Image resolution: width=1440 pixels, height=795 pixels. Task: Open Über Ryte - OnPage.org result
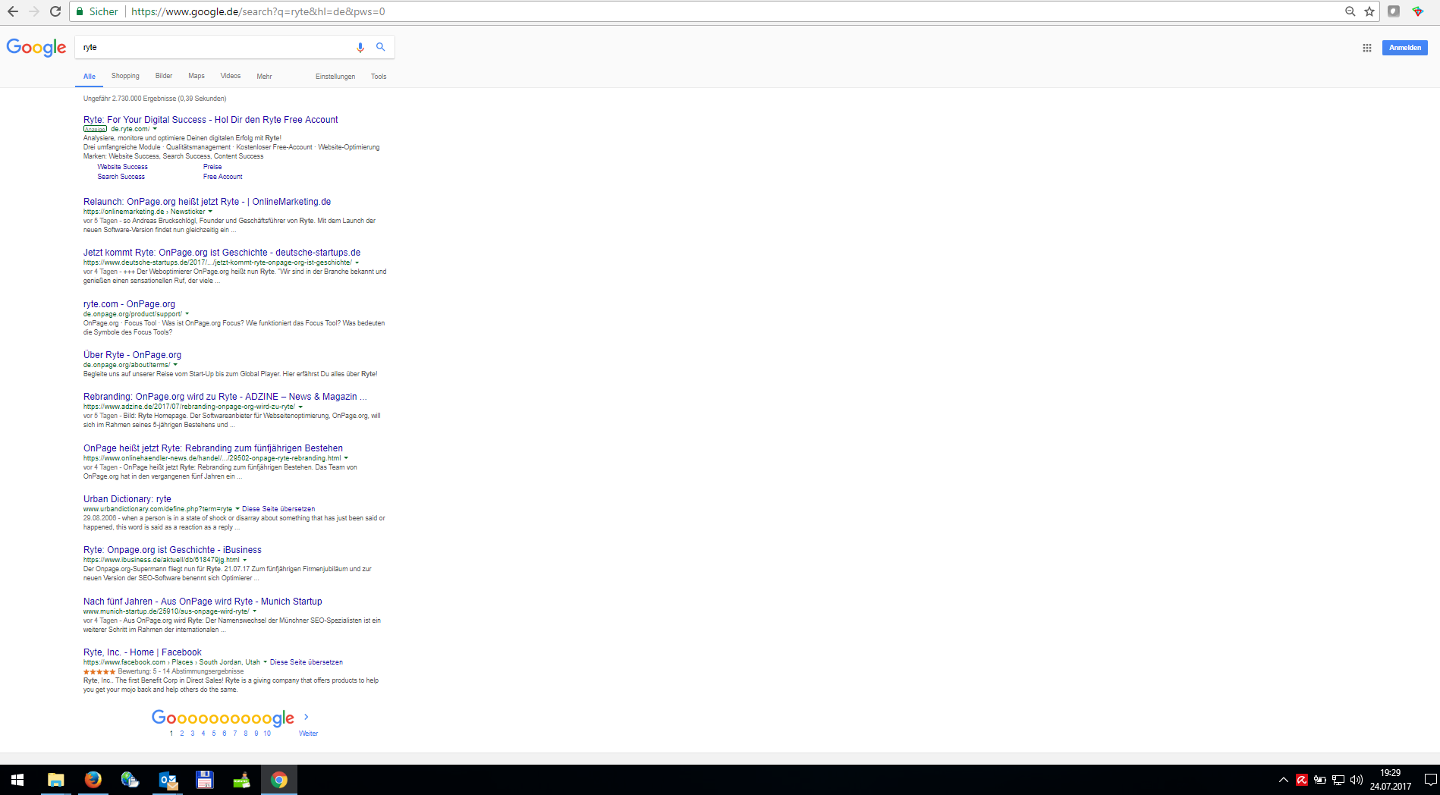pyautogui.click(x=133, y=355)
